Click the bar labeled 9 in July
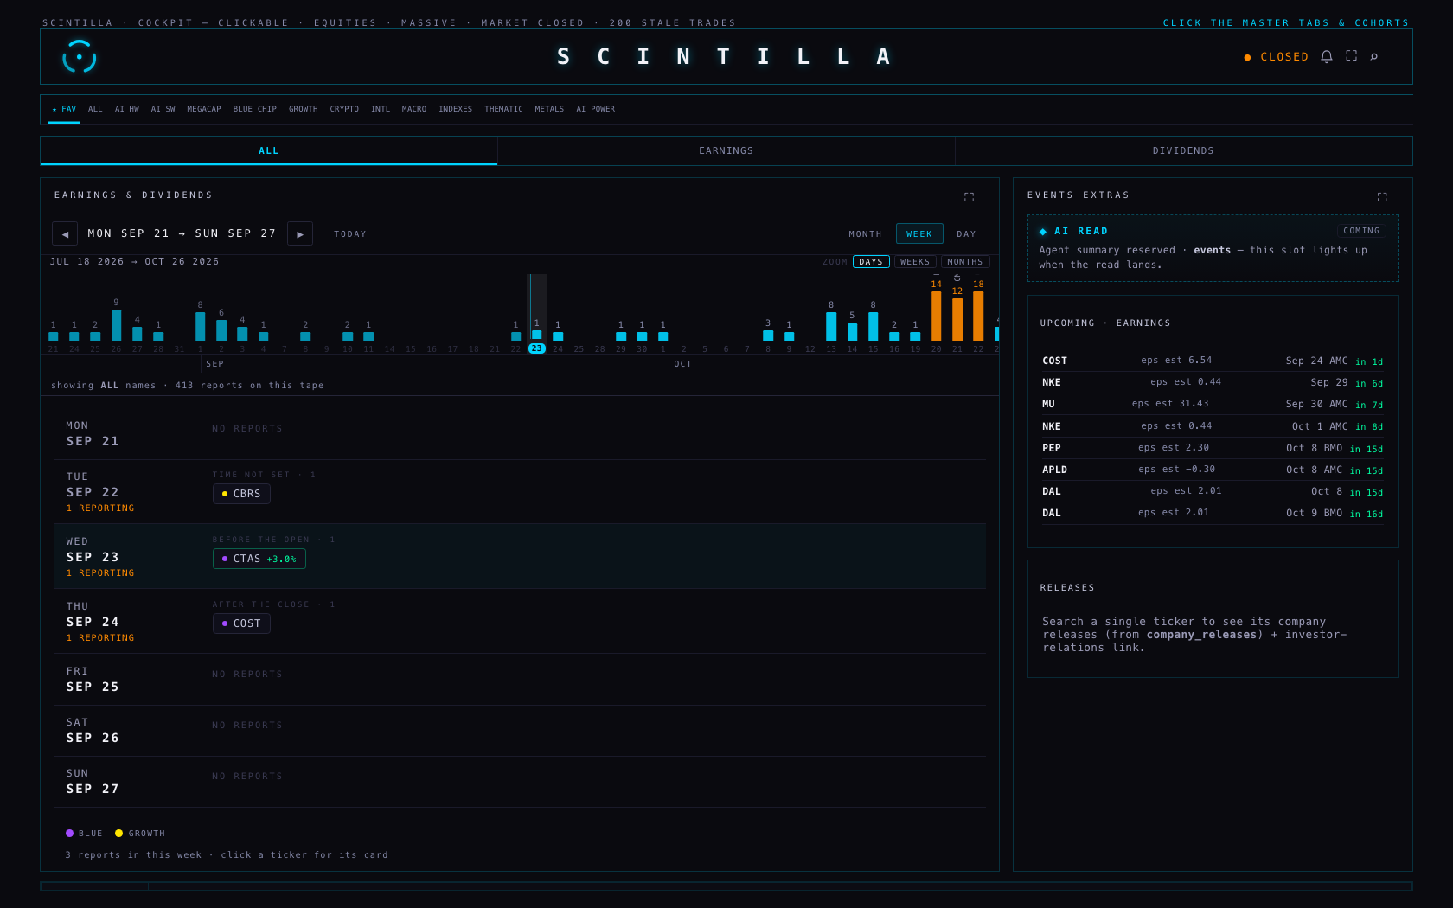Screen dimensions: 1453x908 point(116,325)
